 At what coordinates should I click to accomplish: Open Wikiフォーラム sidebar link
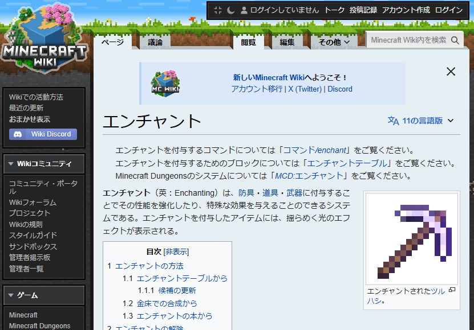click(33, 203)
